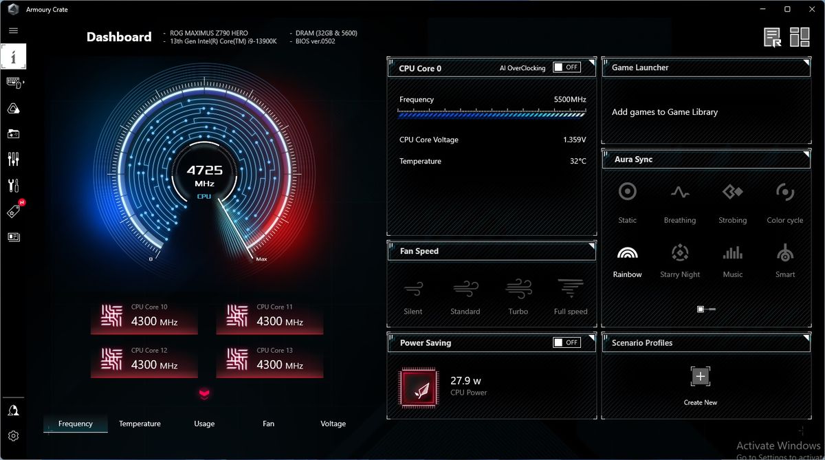The height and width of the screenshot is (460, 825).
Task: Click the 32°C temperature value
Action: (x=578, y=161)
